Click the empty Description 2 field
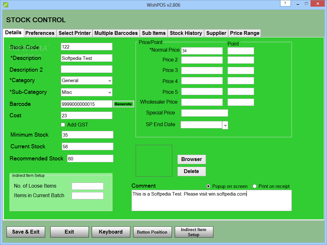The image size is (327, 245). (x=87, y=69)
